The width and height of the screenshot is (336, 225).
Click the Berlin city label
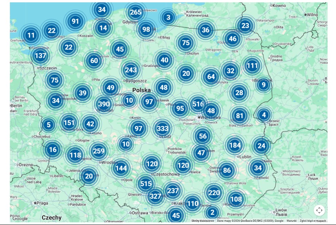pyautogui.click(x=16, y=106)
